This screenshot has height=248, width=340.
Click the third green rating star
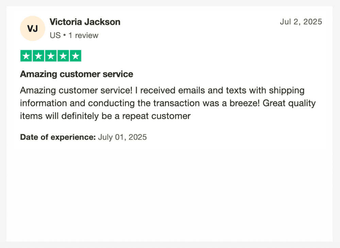coord(51,56)
